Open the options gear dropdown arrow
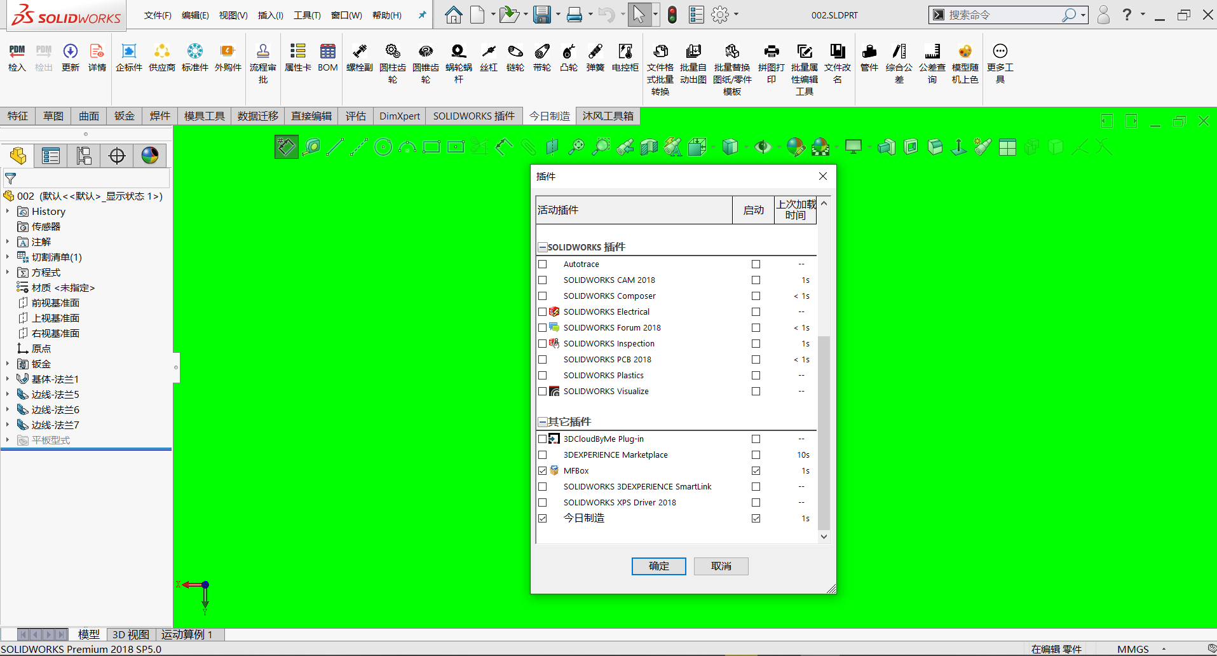Image resolution: width=1217 pixels, height=656 pixels. [737, 15]
